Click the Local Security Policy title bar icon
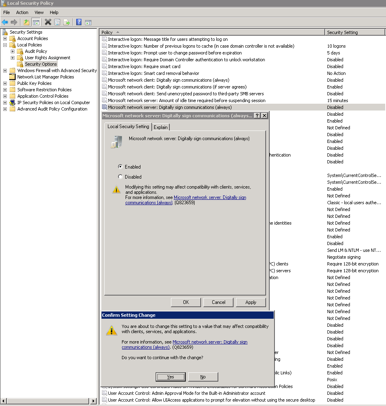 3,3
